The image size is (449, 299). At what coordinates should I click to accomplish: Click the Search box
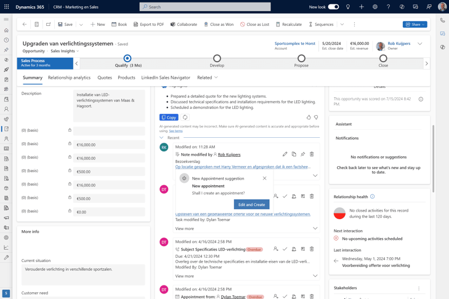pyautogui.click(x=205, y=7)
